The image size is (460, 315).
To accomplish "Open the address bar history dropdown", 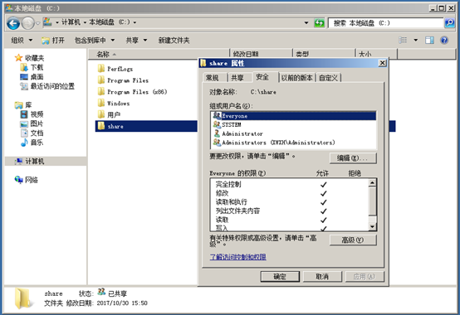I will click(x=306, y=23).
